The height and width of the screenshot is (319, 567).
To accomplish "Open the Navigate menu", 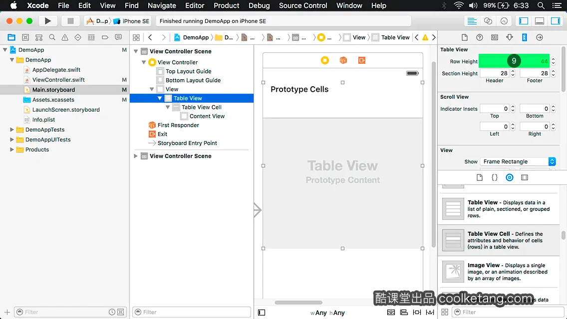I will (x=162, y=5).
